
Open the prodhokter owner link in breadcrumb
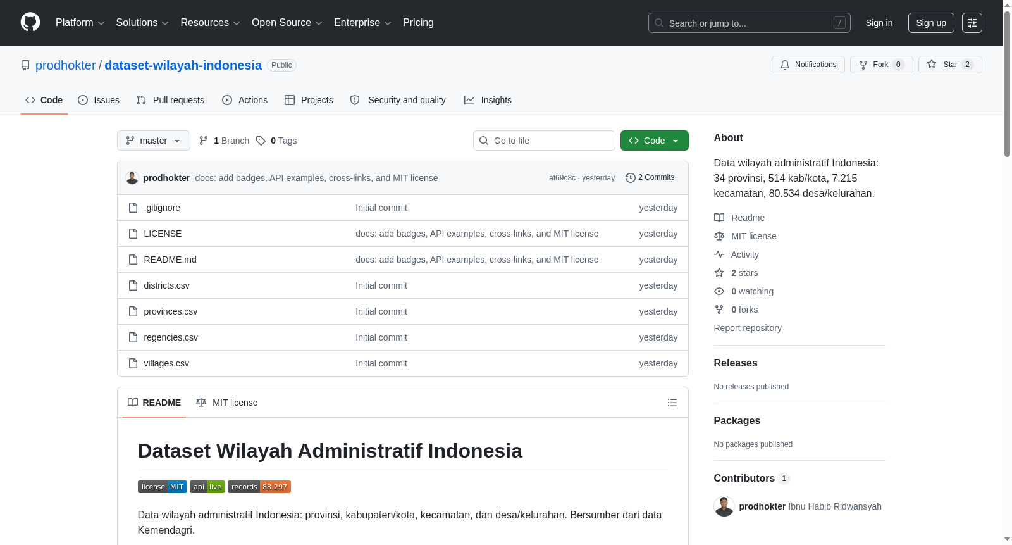click(66, 65)
